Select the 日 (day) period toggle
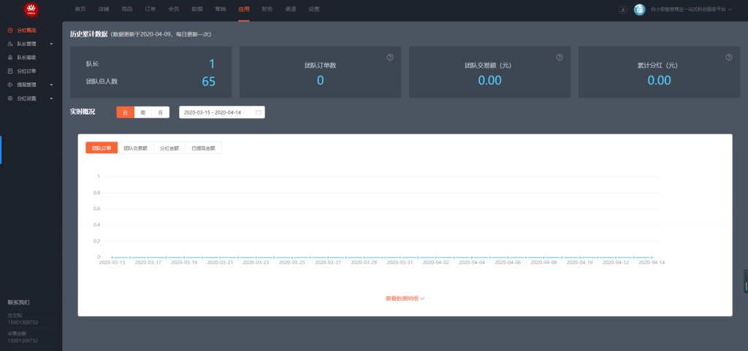 (x=125, y=112)
